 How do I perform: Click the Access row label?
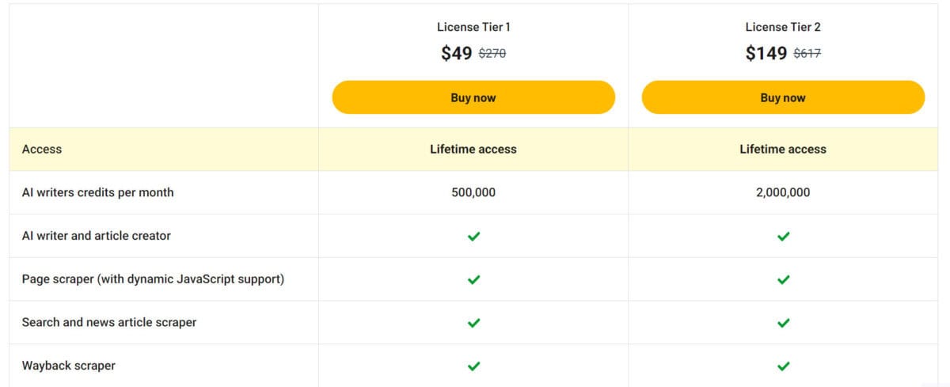pos(42,149)
